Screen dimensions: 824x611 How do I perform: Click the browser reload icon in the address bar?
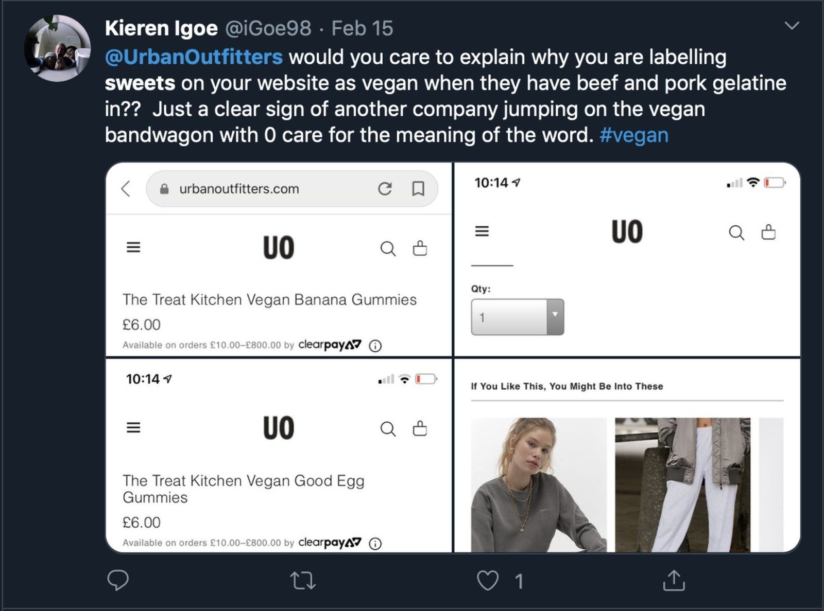(x=385, y=189)
